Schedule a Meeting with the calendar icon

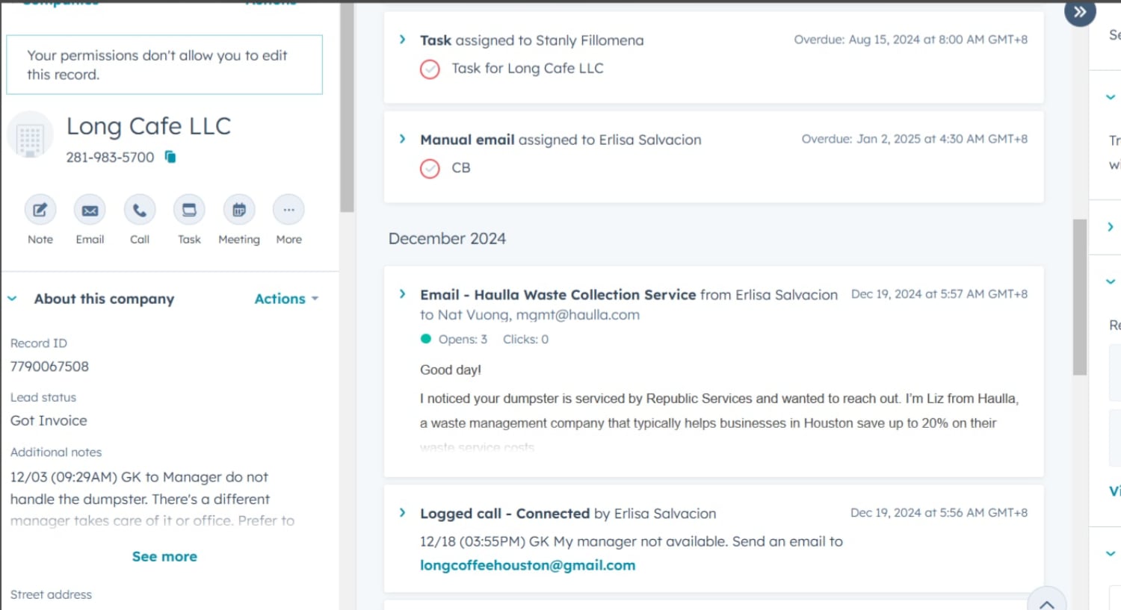coord(239,211)
